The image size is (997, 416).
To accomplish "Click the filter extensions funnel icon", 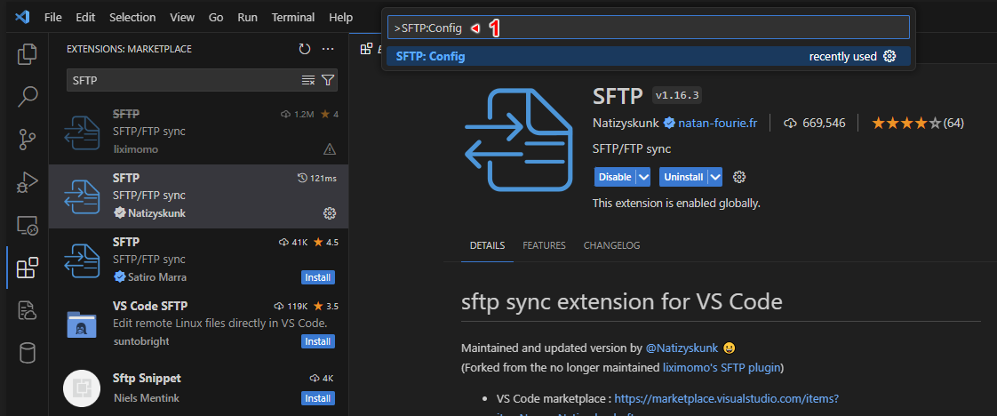I will point(328,80).
